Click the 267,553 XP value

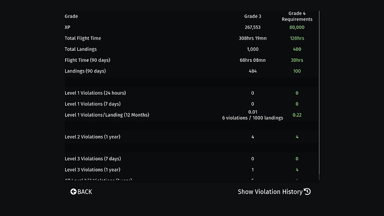click(x=253, y=27)
